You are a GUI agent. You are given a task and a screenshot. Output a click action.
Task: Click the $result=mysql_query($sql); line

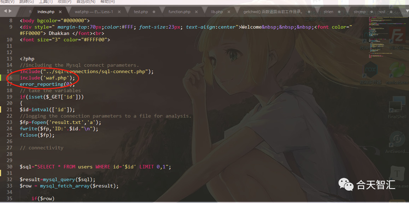coord(57,180)
